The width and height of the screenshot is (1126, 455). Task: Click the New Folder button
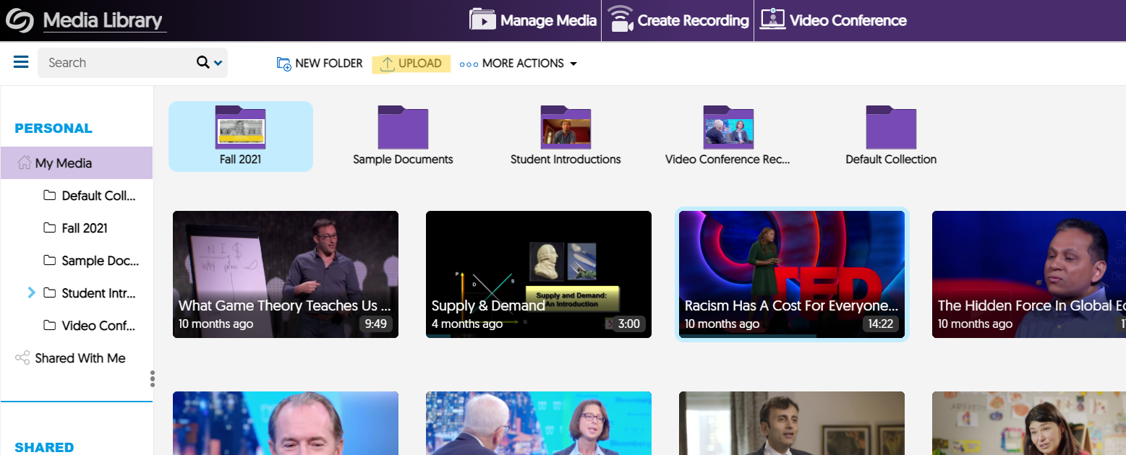(320, 64)
